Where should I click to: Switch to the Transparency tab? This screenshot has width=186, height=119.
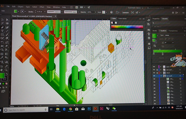(173, 31)
